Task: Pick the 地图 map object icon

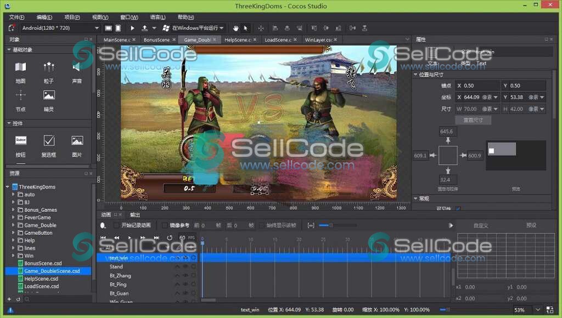Action: [20, 67]
